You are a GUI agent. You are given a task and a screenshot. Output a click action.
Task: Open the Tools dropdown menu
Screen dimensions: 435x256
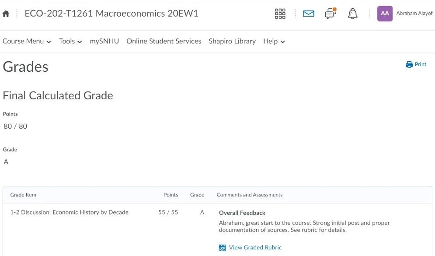(70, 41)
